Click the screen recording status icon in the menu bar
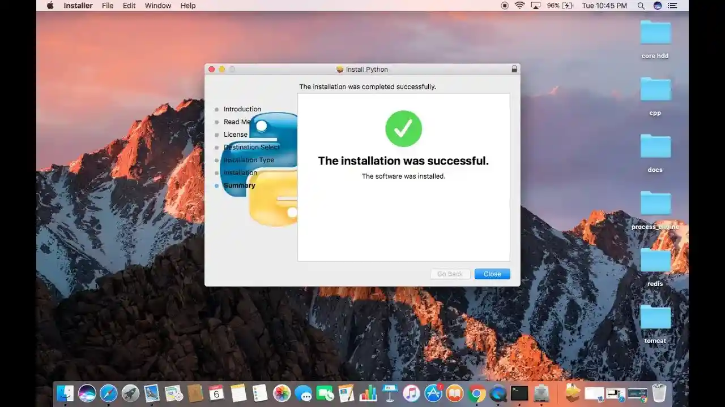The height and width of the screenshot is (407, 725). pos(505,6)
